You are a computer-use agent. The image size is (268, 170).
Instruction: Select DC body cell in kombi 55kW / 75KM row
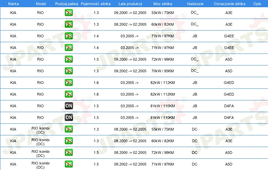pos(195,129)
